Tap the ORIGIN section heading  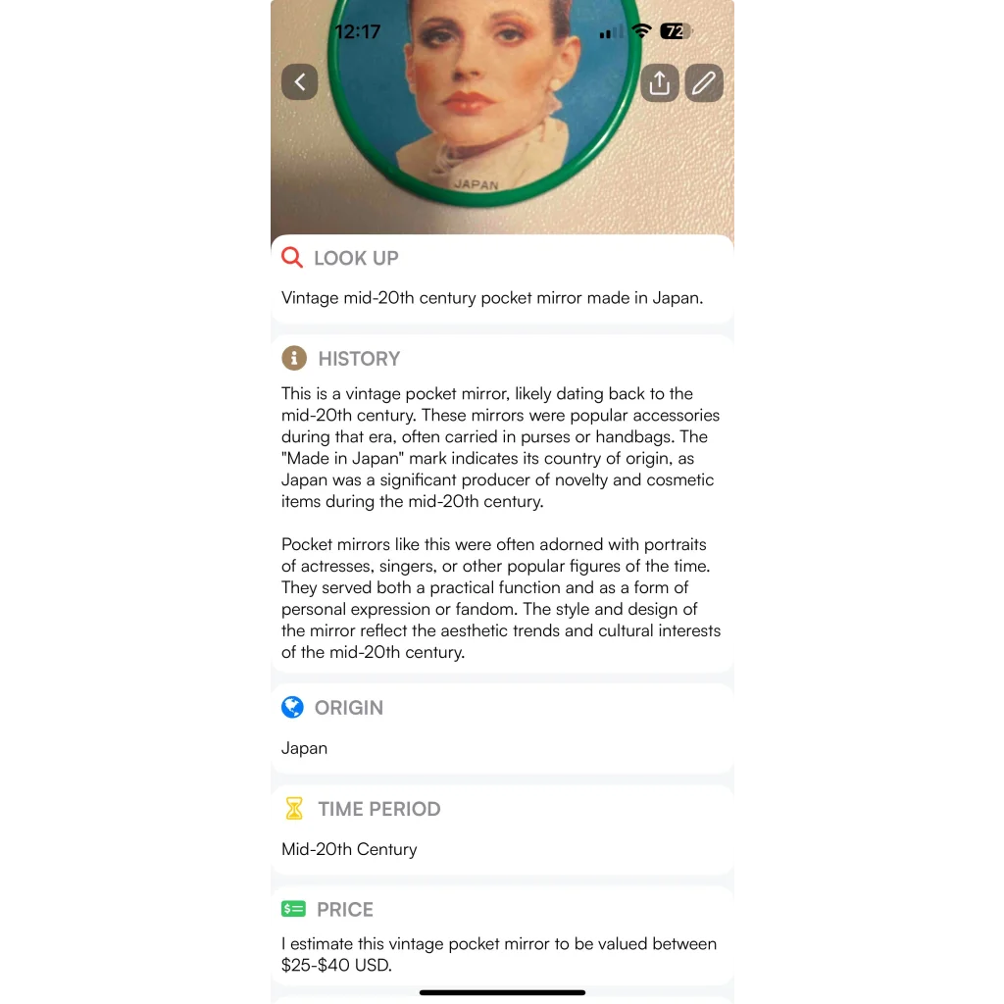[349, 708]
